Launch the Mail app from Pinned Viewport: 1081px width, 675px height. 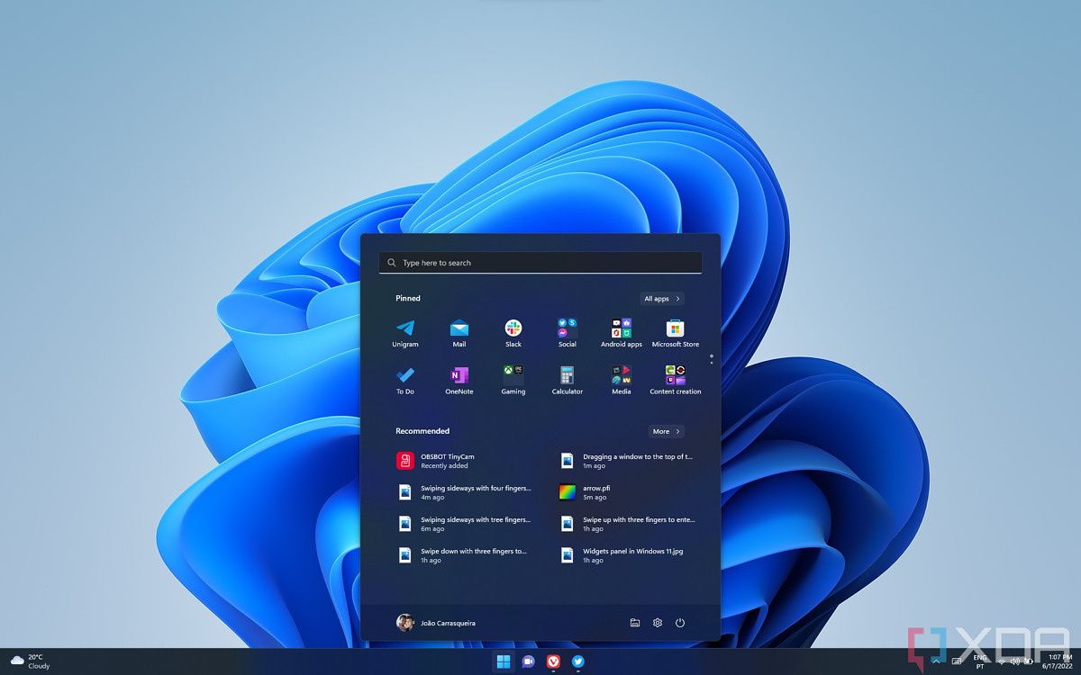(x=459, y=334)
